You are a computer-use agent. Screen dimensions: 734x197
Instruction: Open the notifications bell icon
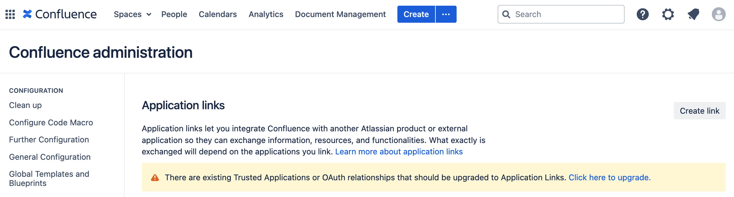pyautogui.click(x=693, y=14)
